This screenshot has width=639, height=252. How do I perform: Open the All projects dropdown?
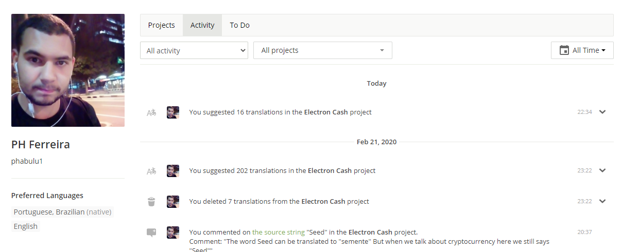323,50
